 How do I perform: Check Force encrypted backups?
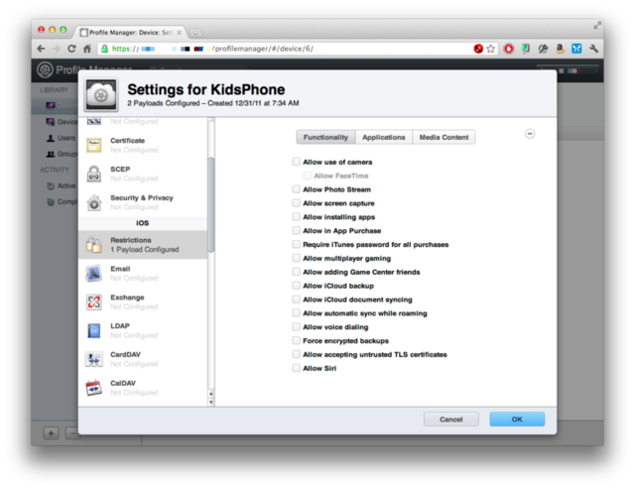tap(296, 341)
